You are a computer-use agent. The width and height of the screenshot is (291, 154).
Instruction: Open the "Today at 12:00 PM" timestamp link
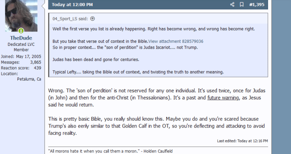click(x=72, y=5)
